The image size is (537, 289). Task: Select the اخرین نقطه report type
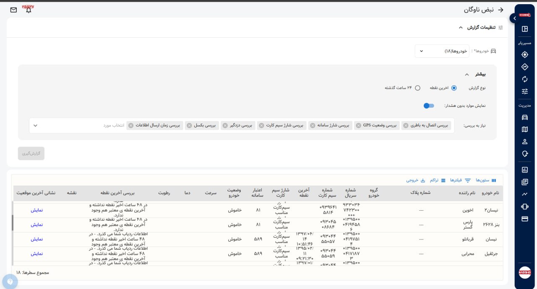click(454, 88)
